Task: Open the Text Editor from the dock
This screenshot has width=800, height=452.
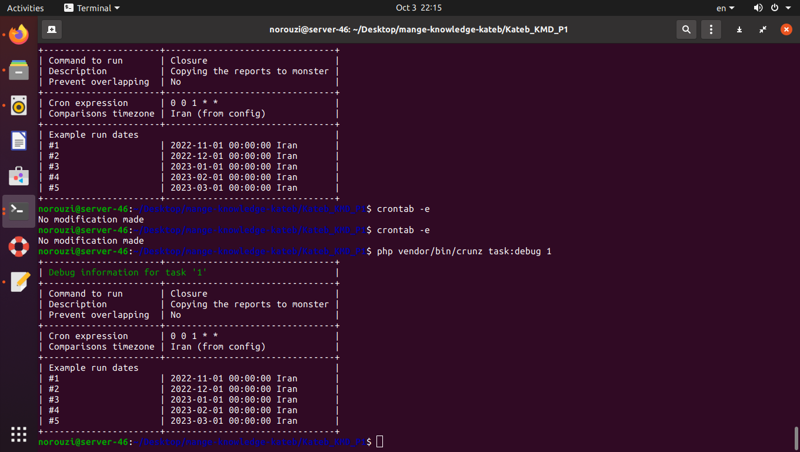Action: [19, 282]
